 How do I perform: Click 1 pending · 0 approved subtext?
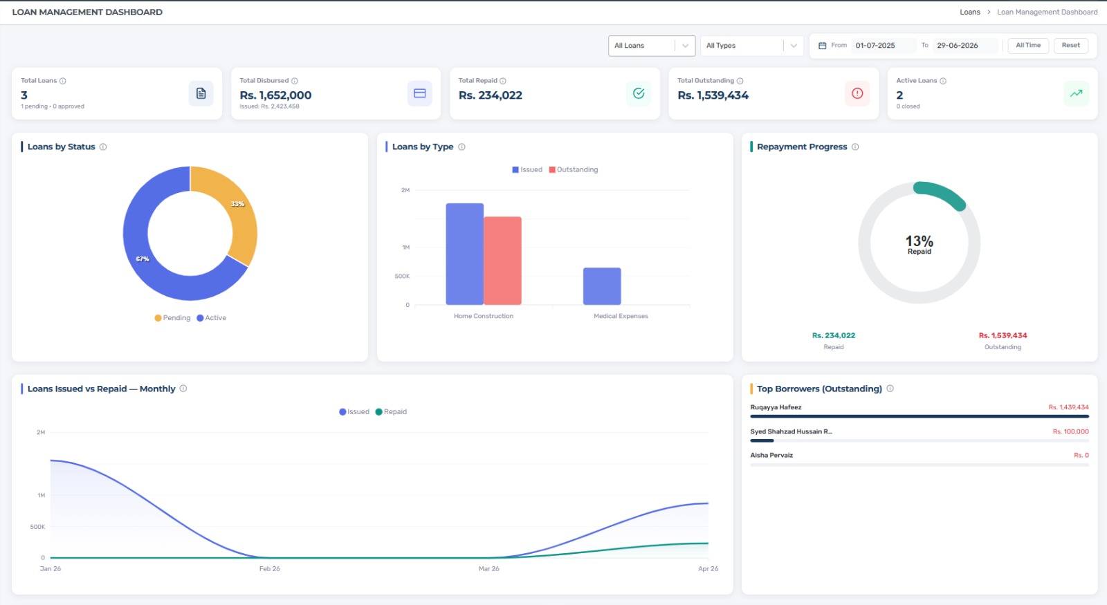coord(53,106)
